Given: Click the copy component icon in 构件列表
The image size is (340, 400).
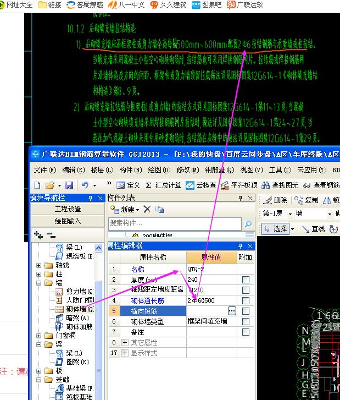Looking at the screenshot, I should click(159, 210).
